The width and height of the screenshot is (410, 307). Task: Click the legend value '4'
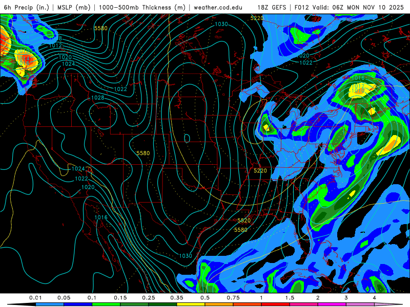(375, 298)
